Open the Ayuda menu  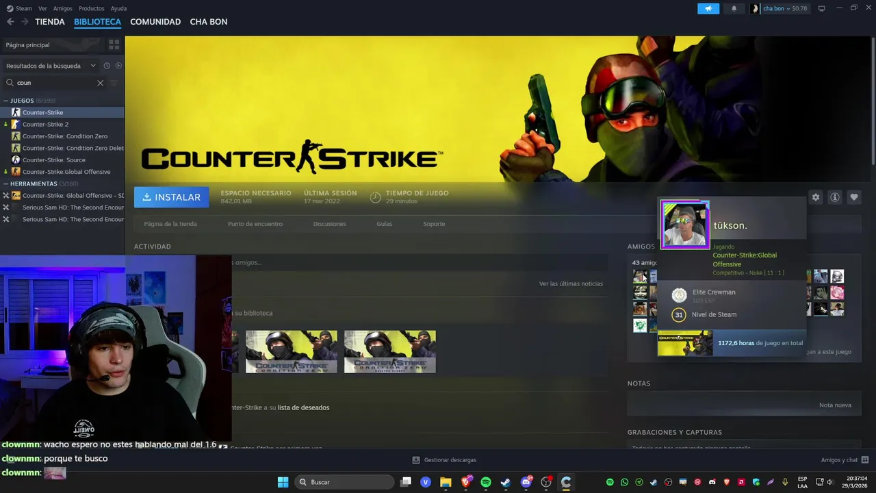coord(118,8)
